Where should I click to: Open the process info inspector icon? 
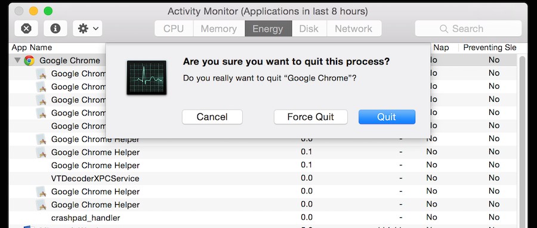[55, 29]
